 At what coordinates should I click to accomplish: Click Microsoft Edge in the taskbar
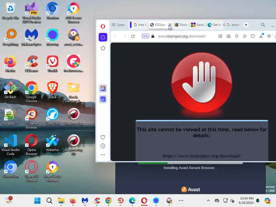pos(132,201)
